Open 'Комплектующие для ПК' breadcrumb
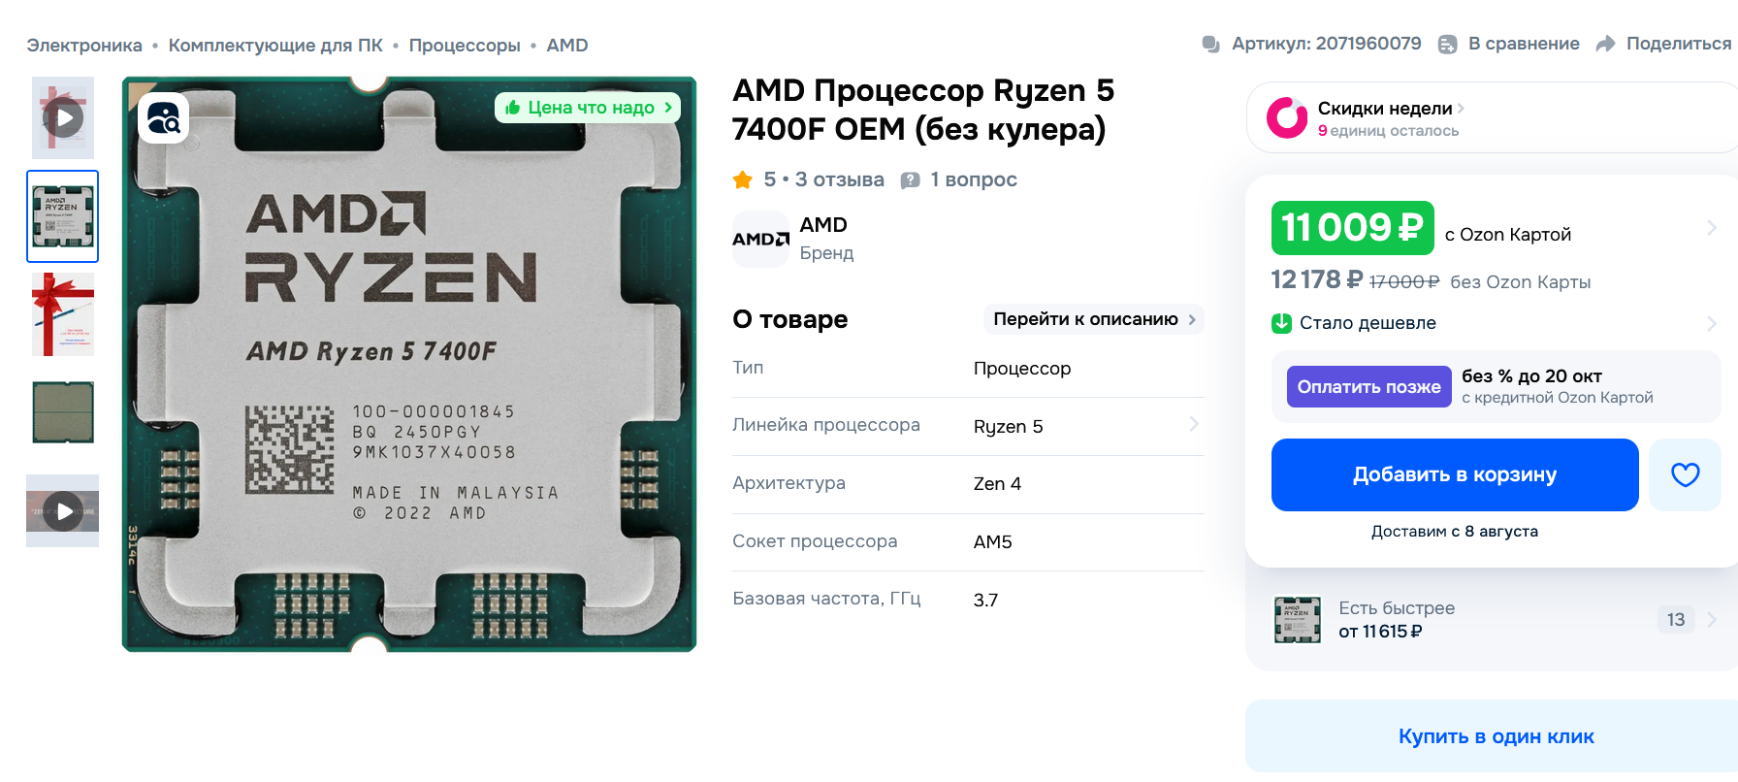 [x=275, y=46]
